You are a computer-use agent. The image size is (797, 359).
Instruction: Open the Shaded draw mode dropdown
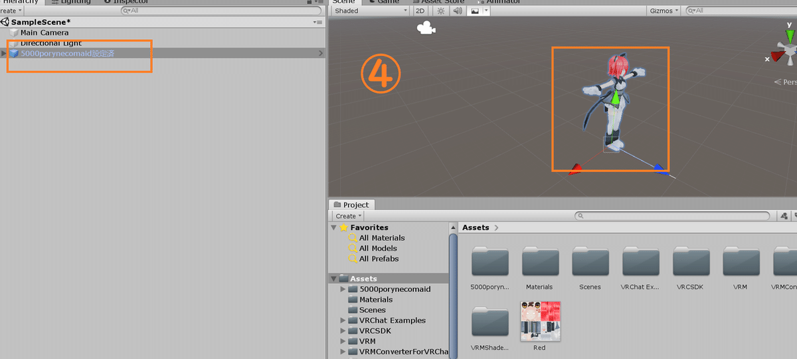tap(370, 11)
